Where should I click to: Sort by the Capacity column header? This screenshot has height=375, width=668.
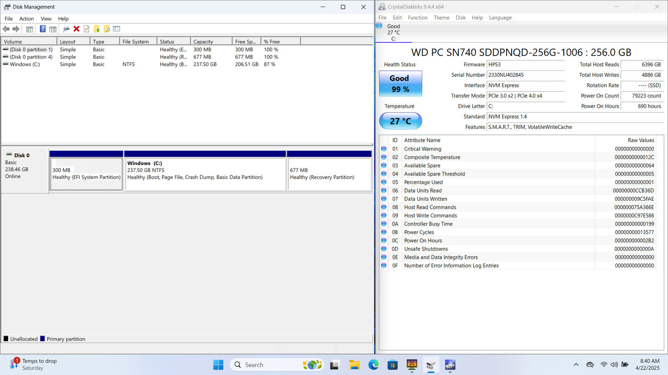211,42
